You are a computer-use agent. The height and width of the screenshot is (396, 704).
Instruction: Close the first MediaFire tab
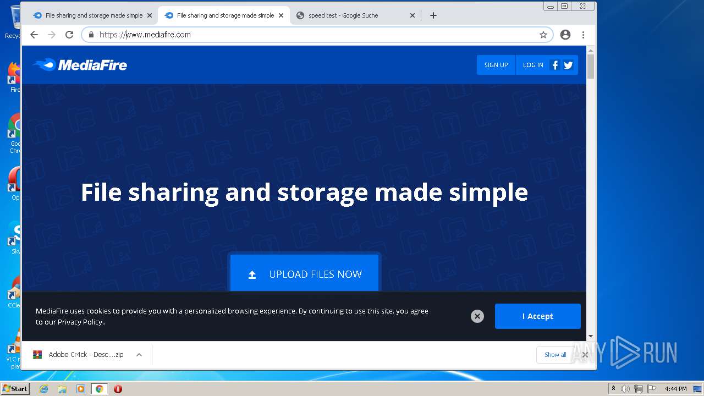(150, 15)
